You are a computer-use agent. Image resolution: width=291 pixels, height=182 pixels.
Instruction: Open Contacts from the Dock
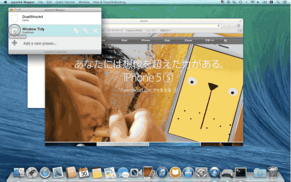[x=71, y=172]
